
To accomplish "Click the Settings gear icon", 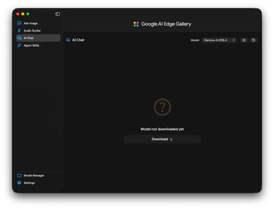I will (x=19, y=183).
